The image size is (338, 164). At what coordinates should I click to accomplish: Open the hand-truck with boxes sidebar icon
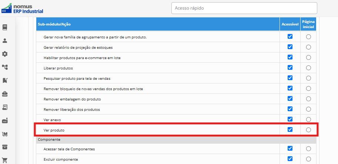pyautogui.click(x=5, y=134)
